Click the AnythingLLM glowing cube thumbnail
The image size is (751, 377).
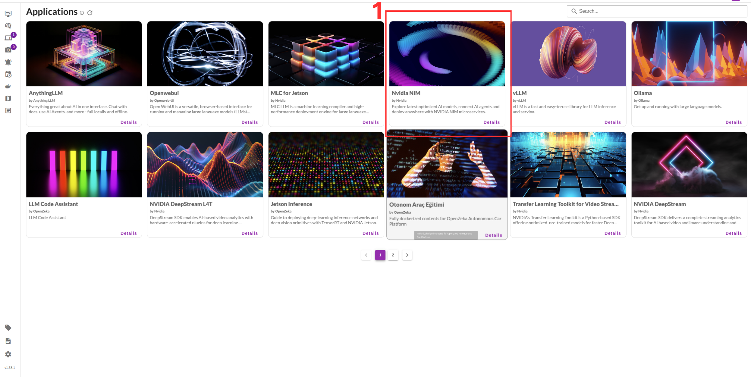84,54
